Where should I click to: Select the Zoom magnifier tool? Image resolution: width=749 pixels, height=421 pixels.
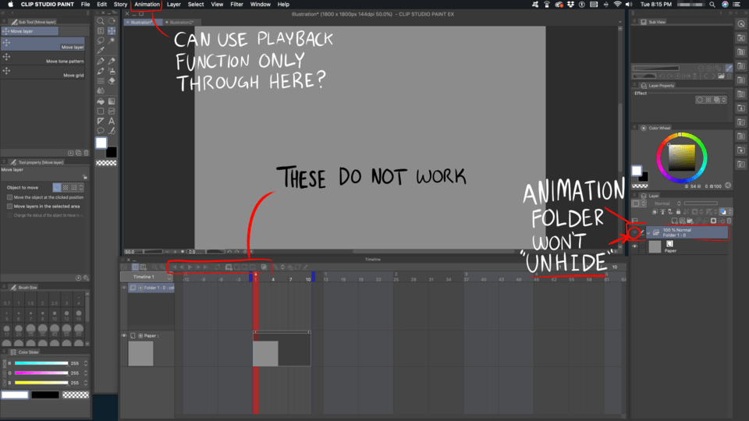[x=101, y=21]
